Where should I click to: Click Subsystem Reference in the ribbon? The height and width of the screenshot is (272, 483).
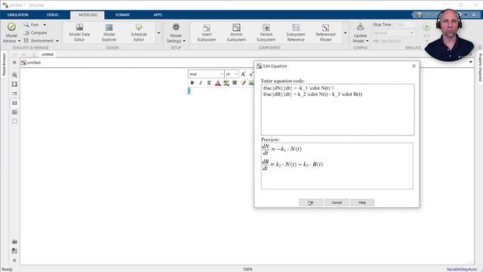point(296,32)
